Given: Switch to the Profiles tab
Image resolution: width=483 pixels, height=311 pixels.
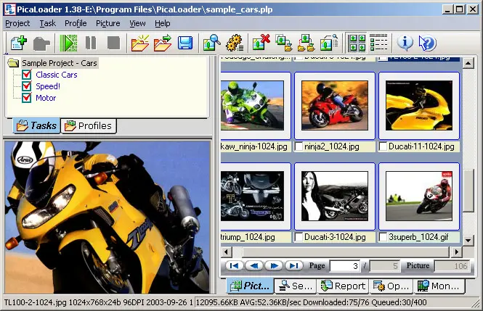Looking at the screenshot, I should point(88,125).
